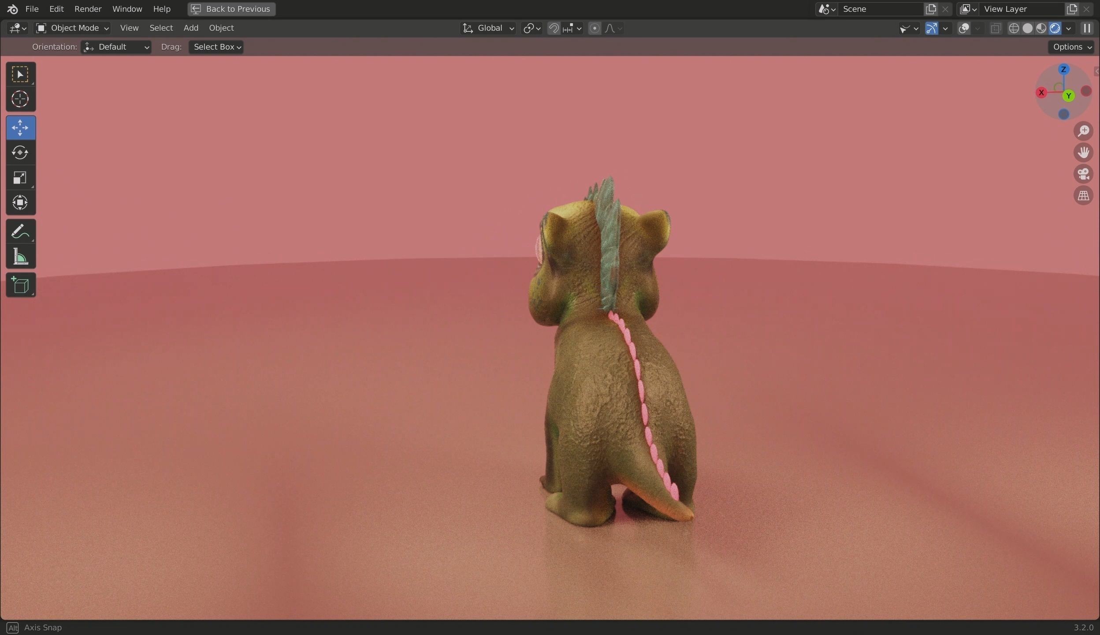Viewport: 1100px width, 635px height.
Task: Switch to Solid shading
Action: point(1027,28)
